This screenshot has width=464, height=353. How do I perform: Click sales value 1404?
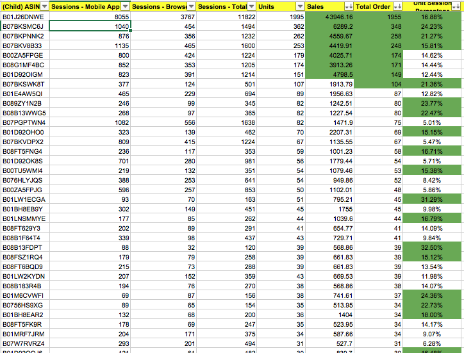[x=329, y=315]
